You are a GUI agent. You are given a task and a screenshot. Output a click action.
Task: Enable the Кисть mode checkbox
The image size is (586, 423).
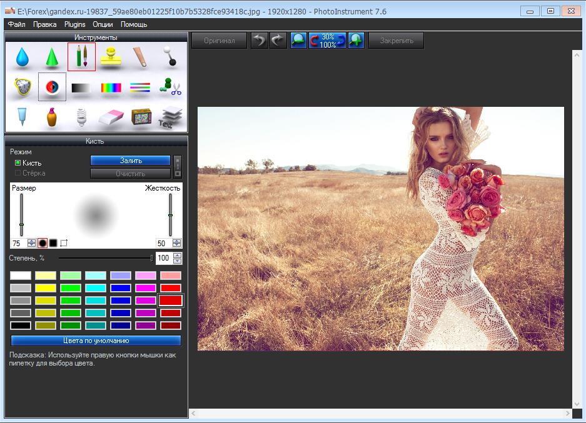pos(18,163)
